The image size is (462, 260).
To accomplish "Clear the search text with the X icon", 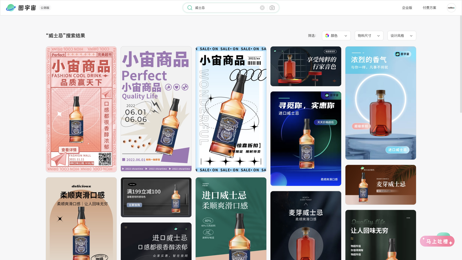I will 262,8.
